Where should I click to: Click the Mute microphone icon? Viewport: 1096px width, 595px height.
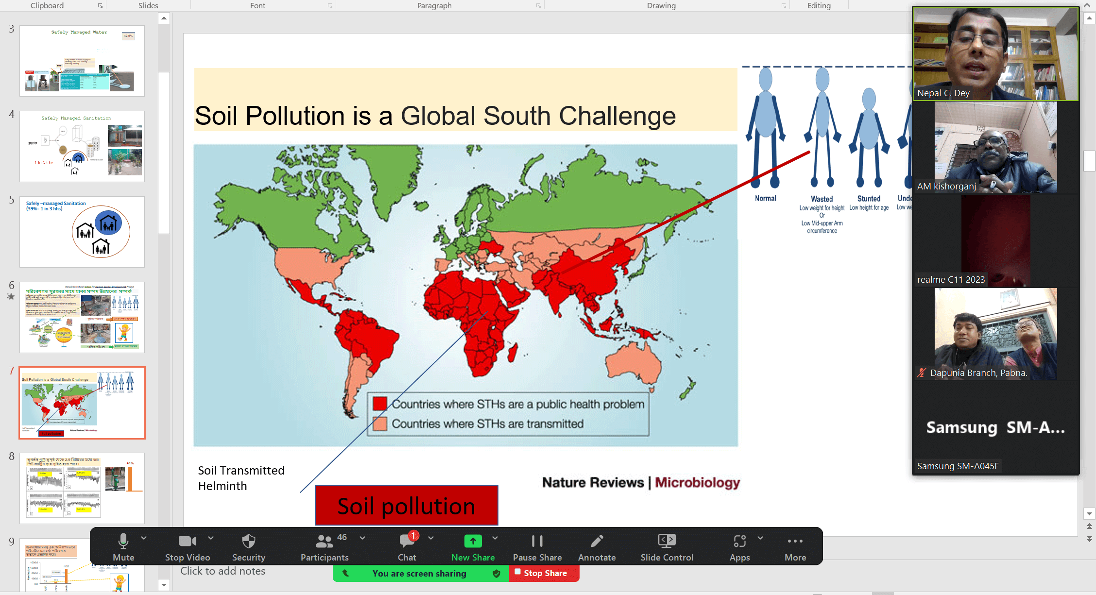pos(123,541)
